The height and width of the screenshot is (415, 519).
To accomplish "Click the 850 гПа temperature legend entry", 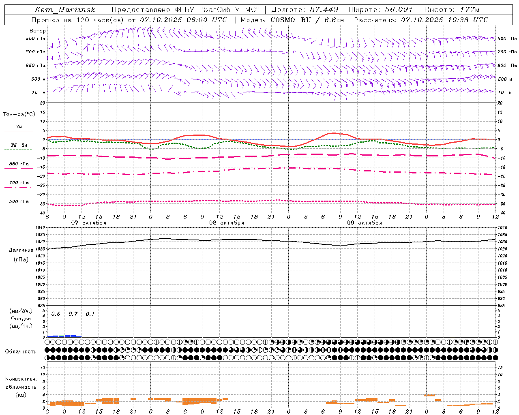I will [x=19, y=164].
